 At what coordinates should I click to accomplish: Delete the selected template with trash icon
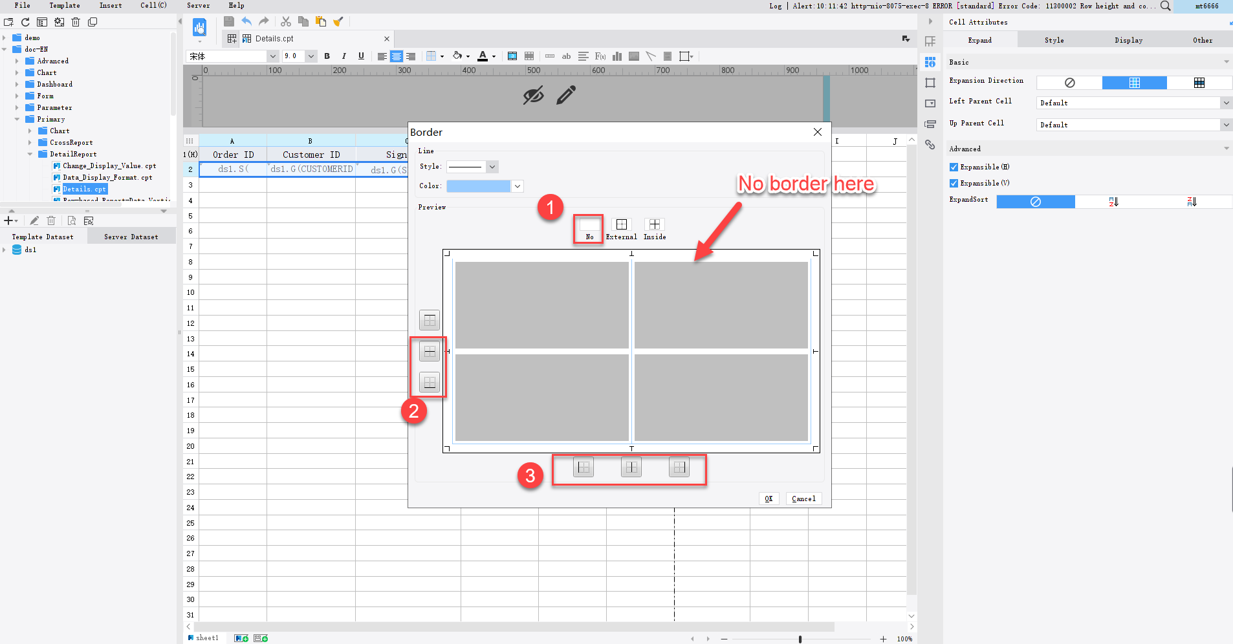76,22
